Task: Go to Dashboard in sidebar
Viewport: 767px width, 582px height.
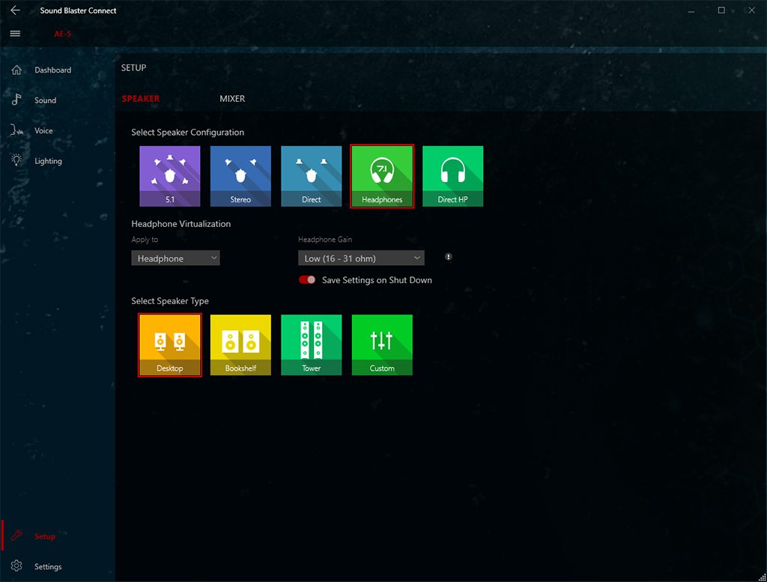Action: [x=52, y=70]
